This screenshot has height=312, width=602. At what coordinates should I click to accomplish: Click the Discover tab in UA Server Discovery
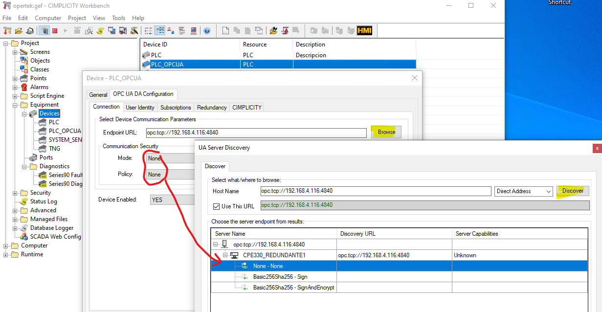point(215,167)
